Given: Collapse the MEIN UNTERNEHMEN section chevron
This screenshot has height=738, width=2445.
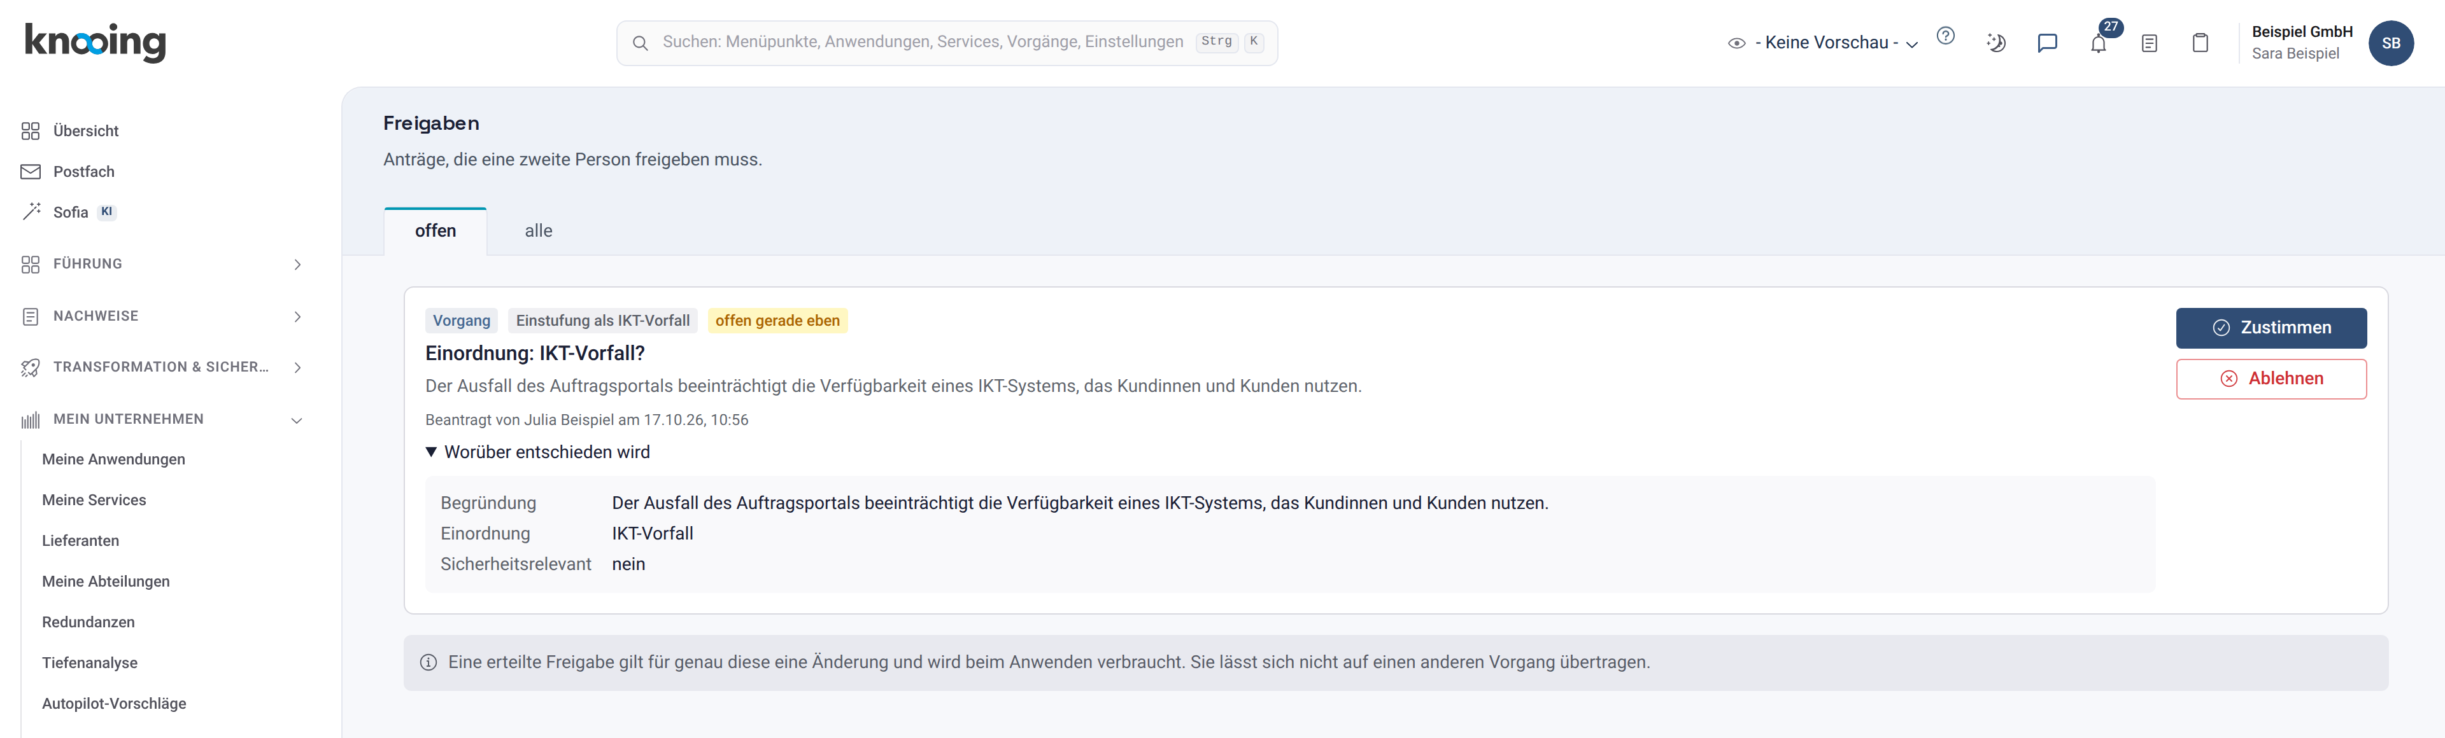Looking at the screenshot, I should [x=297, y=421].
